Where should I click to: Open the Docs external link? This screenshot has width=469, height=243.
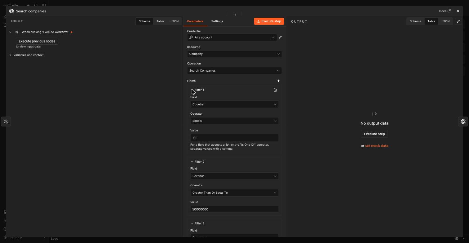click(x=445, y=11)
